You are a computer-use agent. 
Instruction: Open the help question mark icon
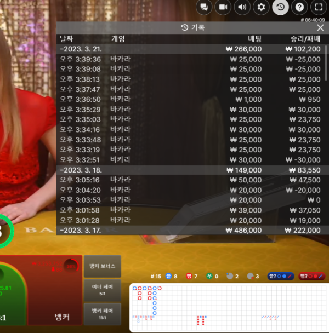click(299, 7)
